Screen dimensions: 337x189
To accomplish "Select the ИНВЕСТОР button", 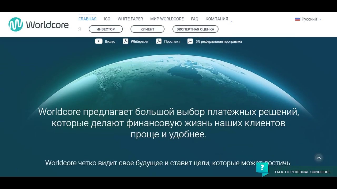I will point(106,29).
